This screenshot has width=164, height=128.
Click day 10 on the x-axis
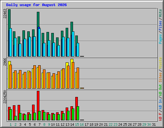pyautogui.click(x=53, y=124)
